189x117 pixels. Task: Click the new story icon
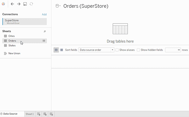(51, 114)
